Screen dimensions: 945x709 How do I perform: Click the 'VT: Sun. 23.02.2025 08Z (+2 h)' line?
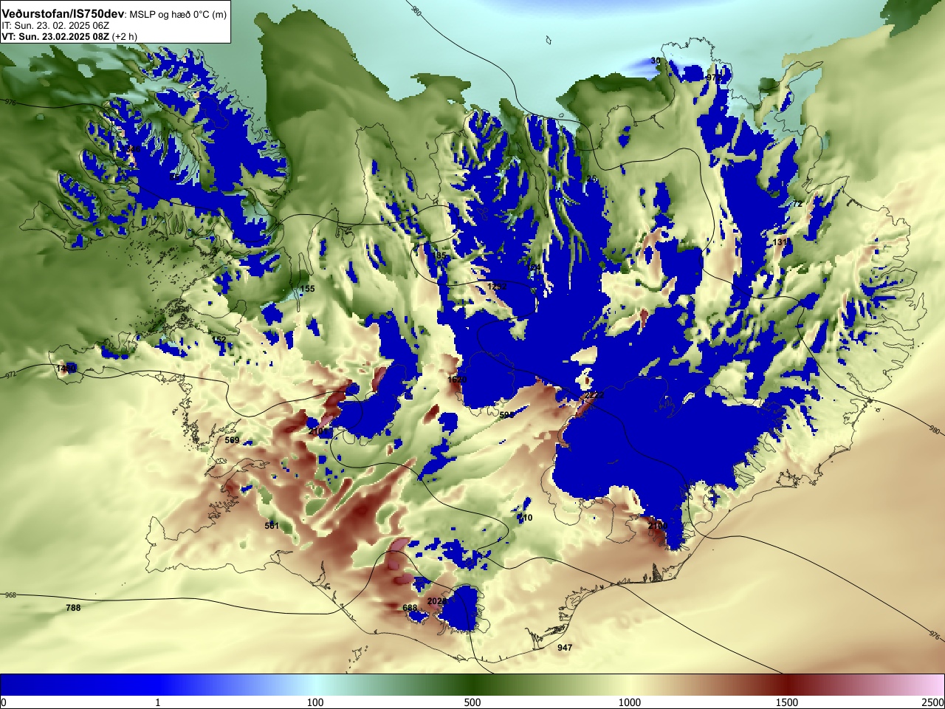tap(69, 36)
